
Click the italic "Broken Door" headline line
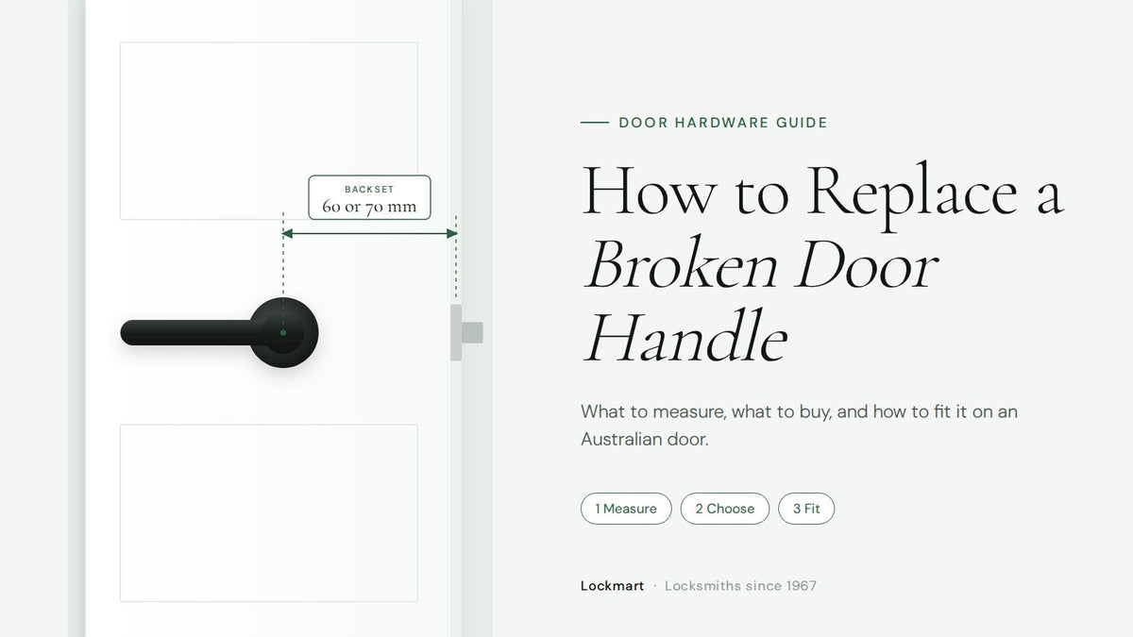pos(761,265)
